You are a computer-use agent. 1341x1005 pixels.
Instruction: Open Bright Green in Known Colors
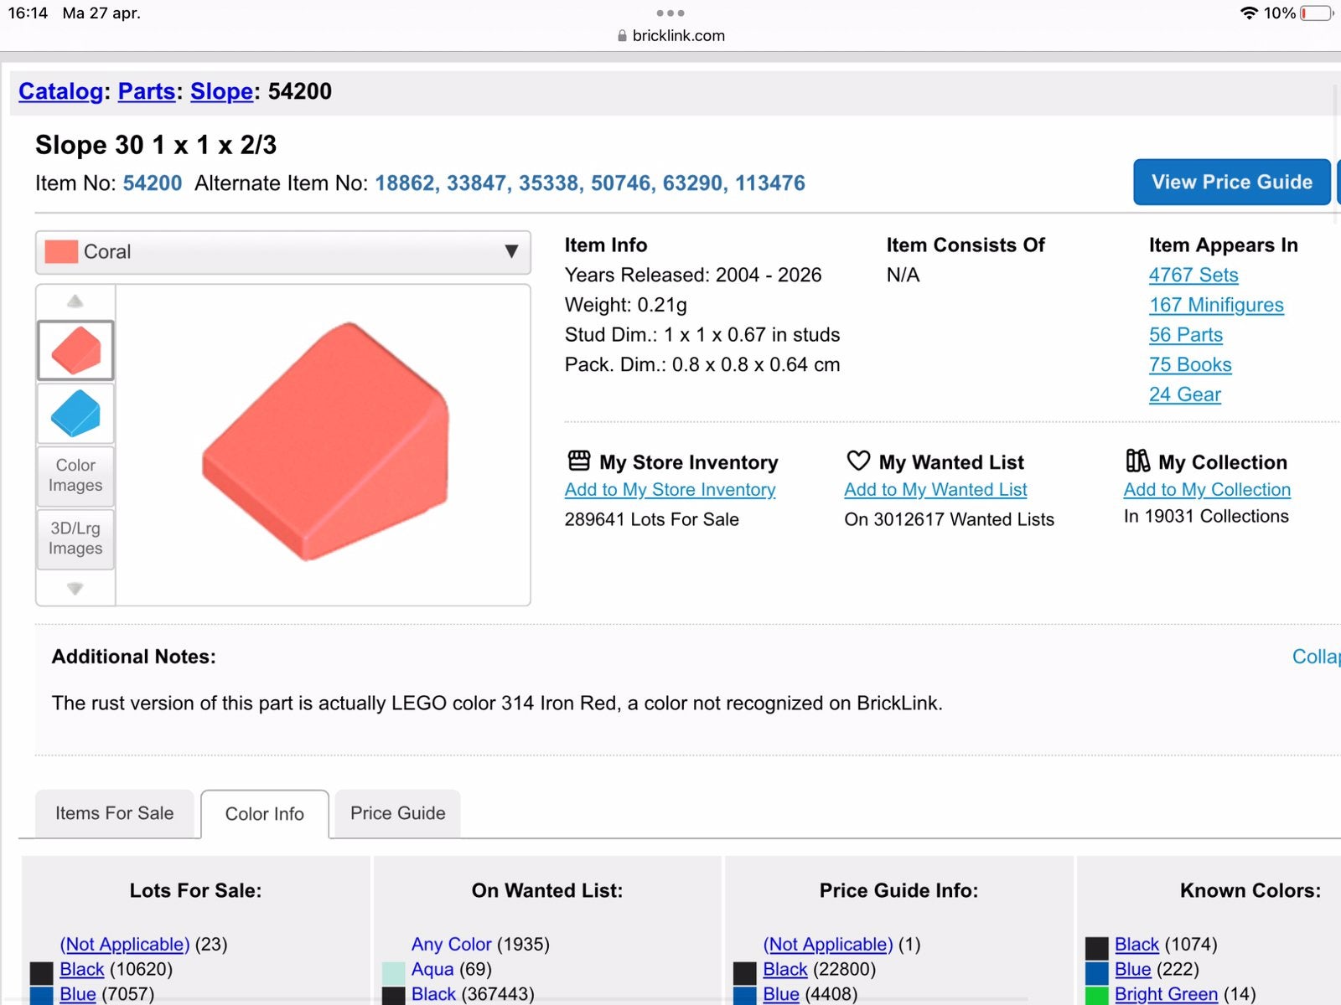(x=1166, y=994)
